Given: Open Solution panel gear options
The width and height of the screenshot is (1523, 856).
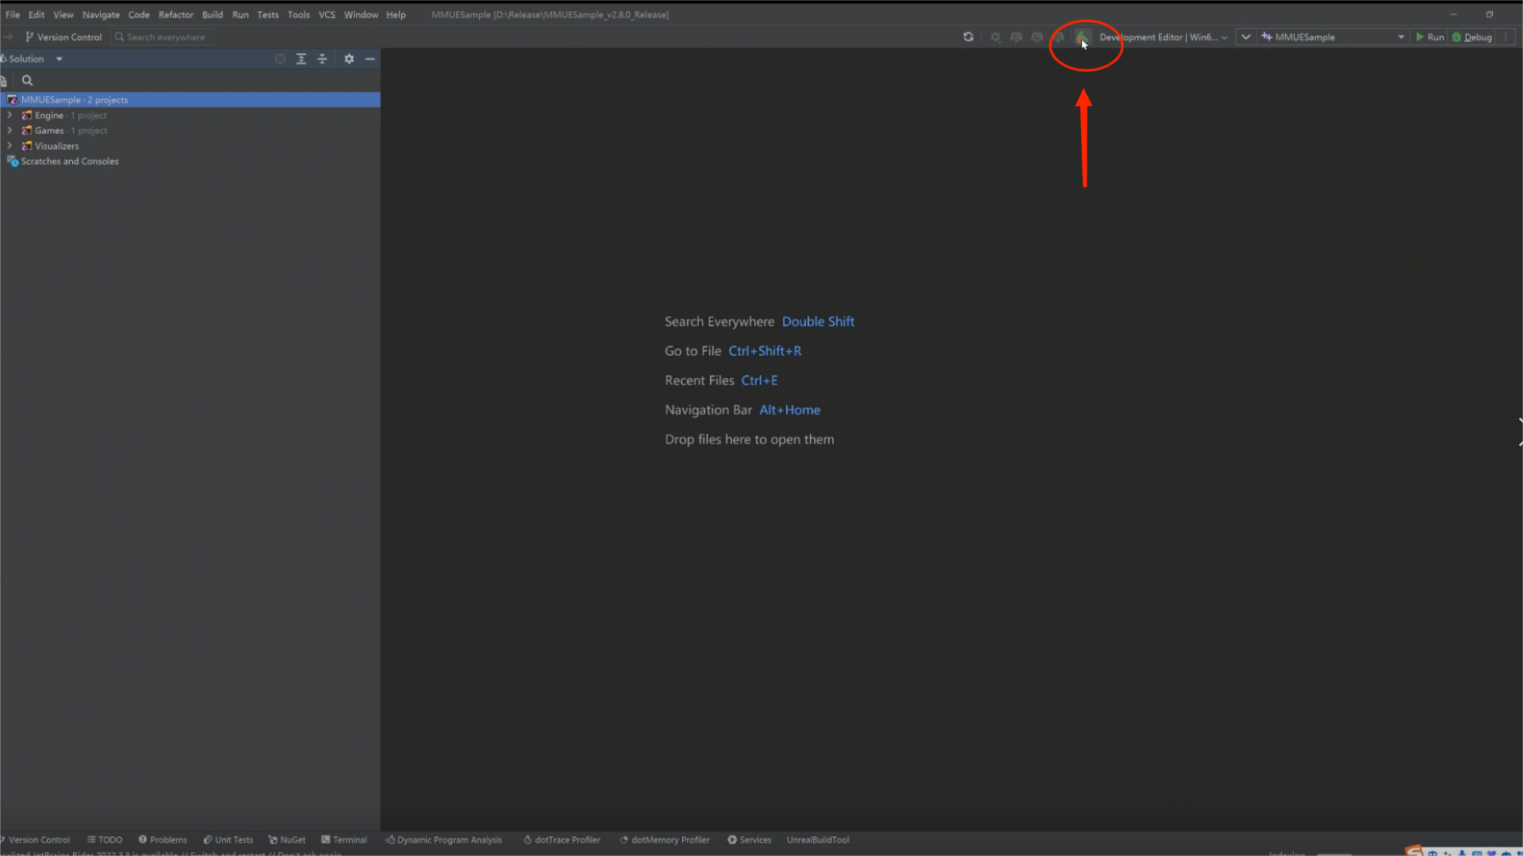Looking at the screenshot, I should (349, 59).
